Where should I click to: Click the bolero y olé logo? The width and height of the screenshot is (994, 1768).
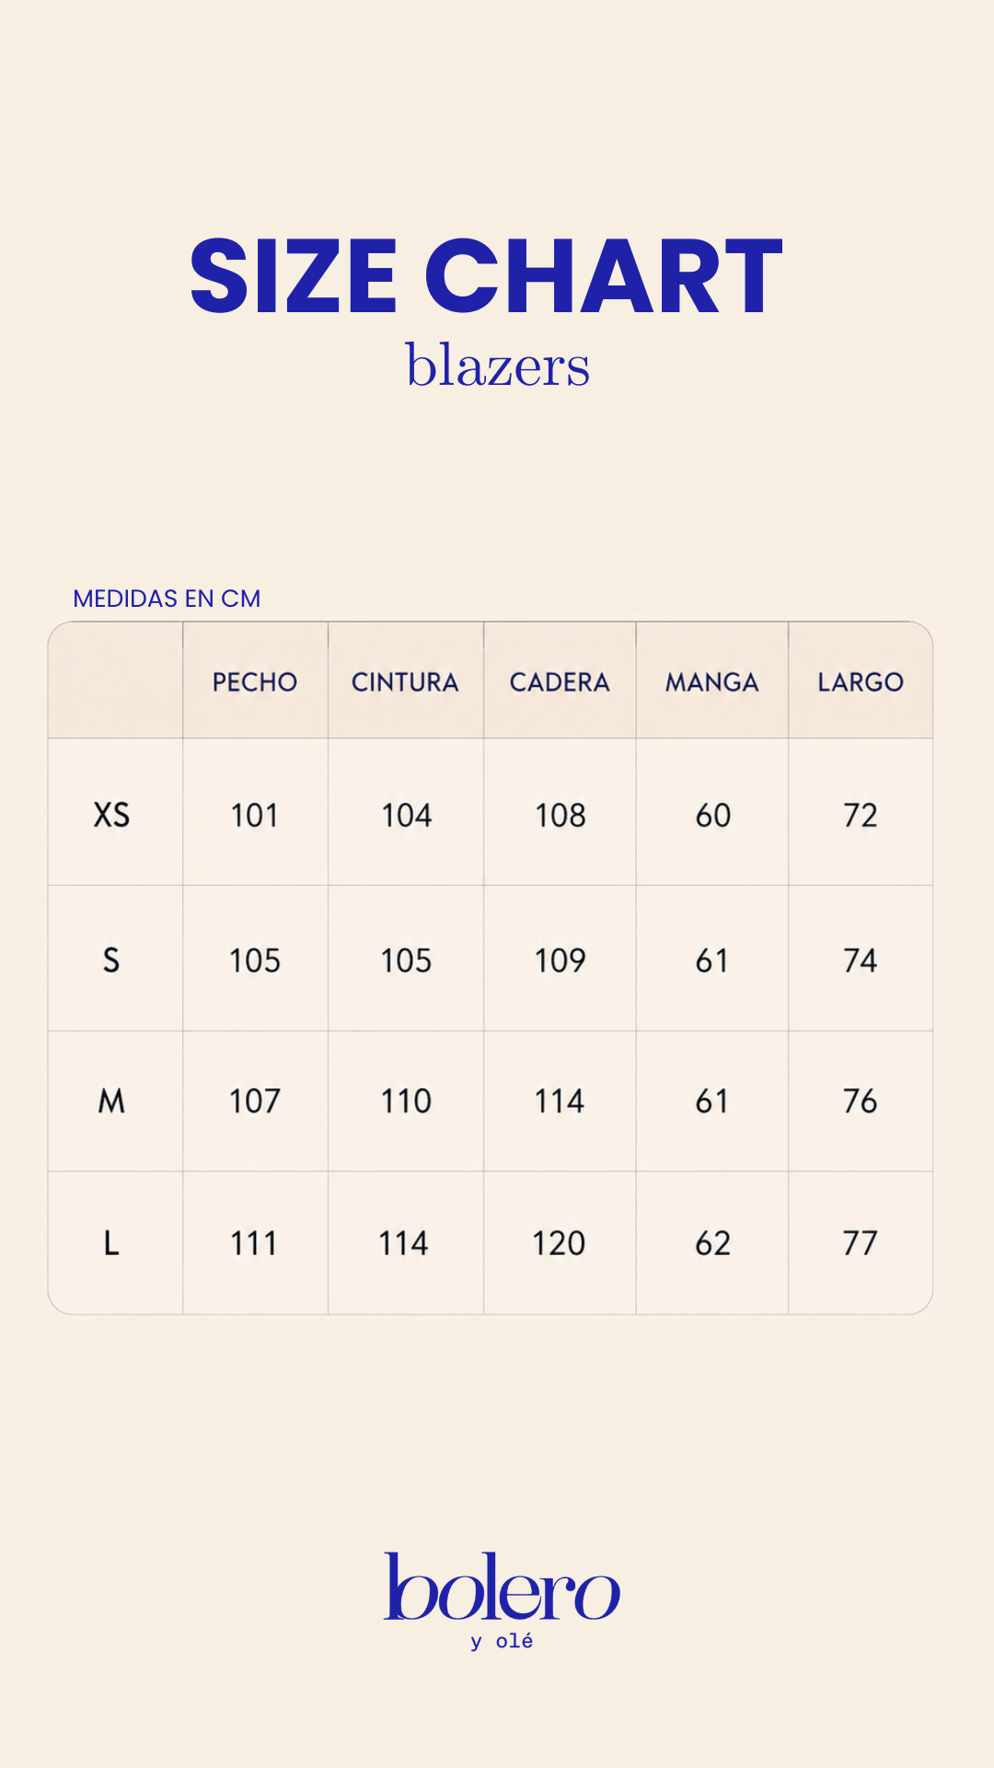click(x=502, y=1600)
